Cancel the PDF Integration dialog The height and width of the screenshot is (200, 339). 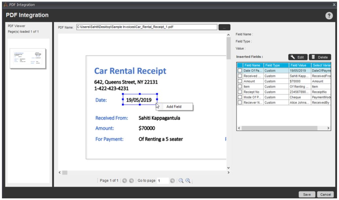click(x=325, y=194)
